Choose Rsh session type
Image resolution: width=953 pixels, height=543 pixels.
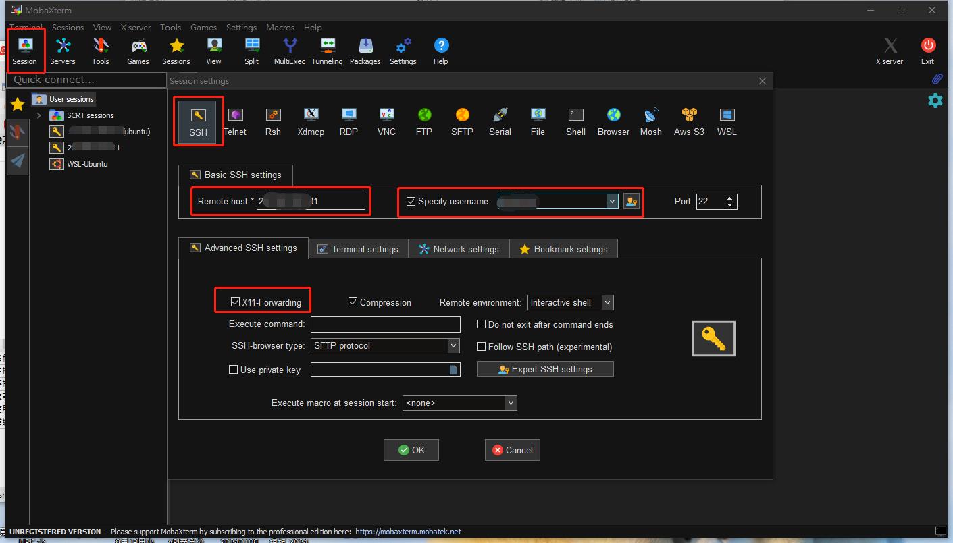click(273, 122)
